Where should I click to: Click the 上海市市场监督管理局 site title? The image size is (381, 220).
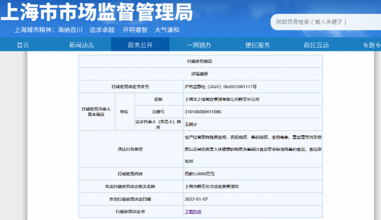pos(97,12)
